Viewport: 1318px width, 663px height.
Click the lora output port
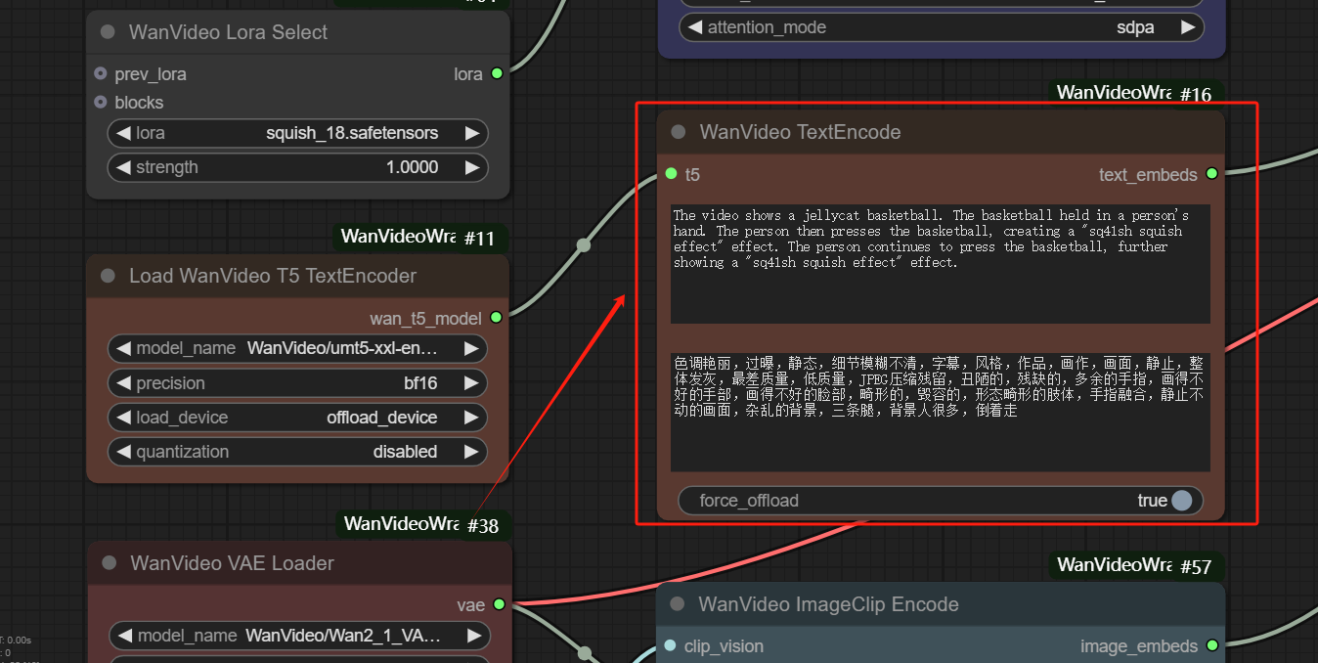coord(497,73)
